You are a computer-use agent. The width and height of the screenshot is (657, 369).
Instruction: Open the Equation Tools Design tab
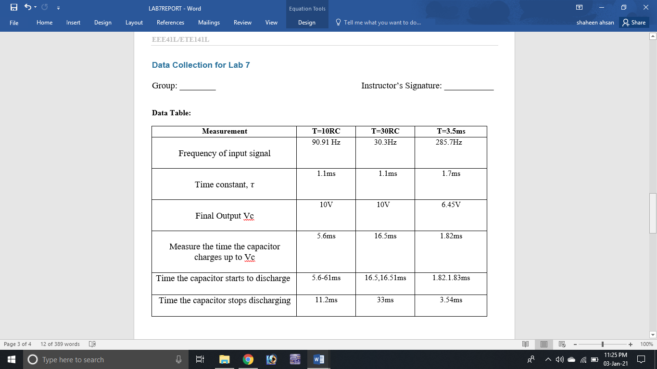click(306, 23)
